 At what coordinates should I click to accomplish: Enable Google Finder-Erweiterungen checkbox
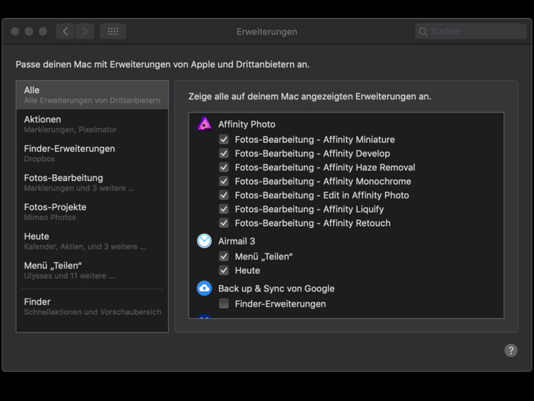224,304
